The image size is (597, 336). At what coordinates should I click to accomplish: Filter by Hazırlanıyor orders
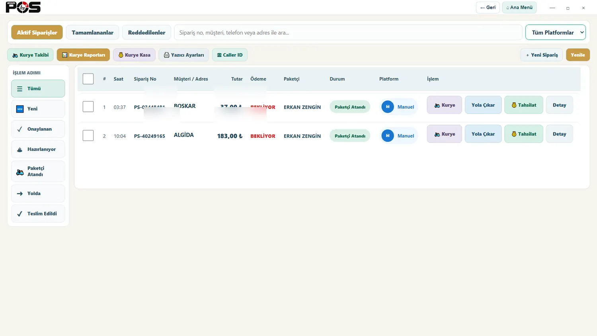(x=38, y=149)
